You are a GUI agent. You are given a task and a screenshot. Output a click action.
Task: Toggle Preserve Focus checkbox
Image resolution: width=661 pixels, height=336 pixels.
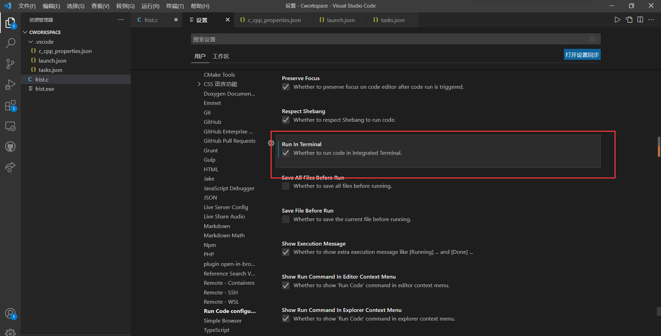pyautogui.click(x=286, y=87)
